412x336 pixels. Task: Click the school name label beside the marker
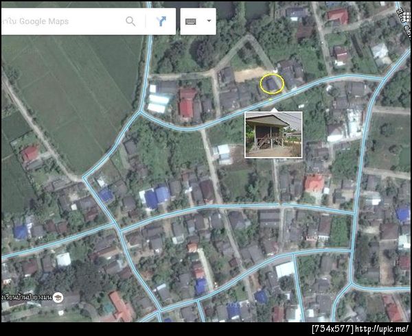26,298
